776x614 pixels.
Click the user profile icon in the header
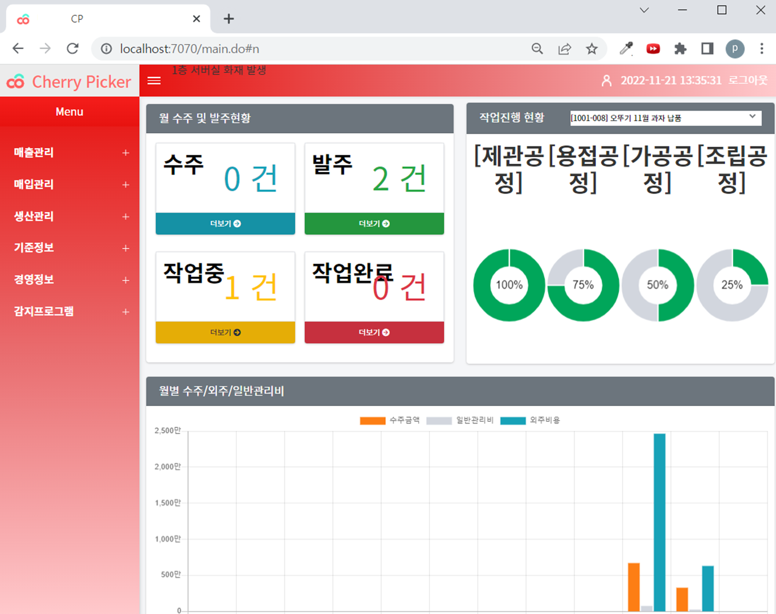pos(606,80)
